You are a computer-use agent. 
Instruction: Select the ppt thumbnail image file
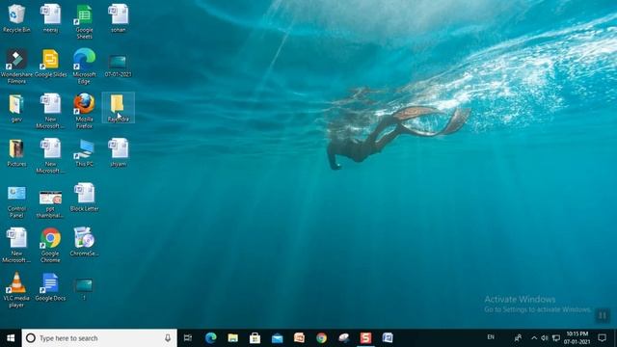pyautogui.click(x=50, y=203)
